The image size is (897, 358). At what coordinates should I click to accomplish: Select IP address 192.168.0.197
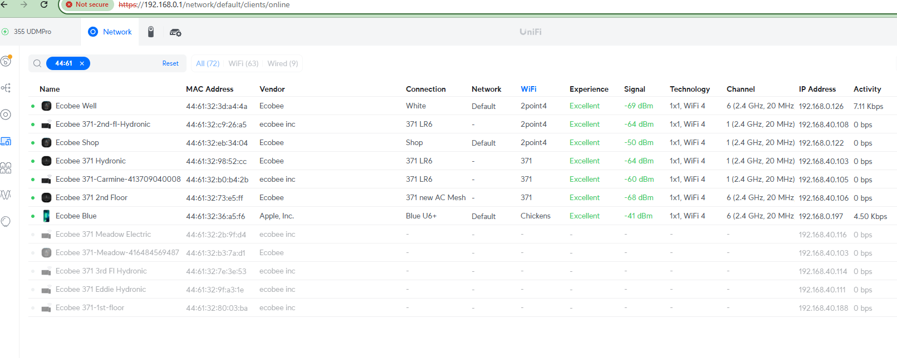pyautogui.click(x=821, y=216)
